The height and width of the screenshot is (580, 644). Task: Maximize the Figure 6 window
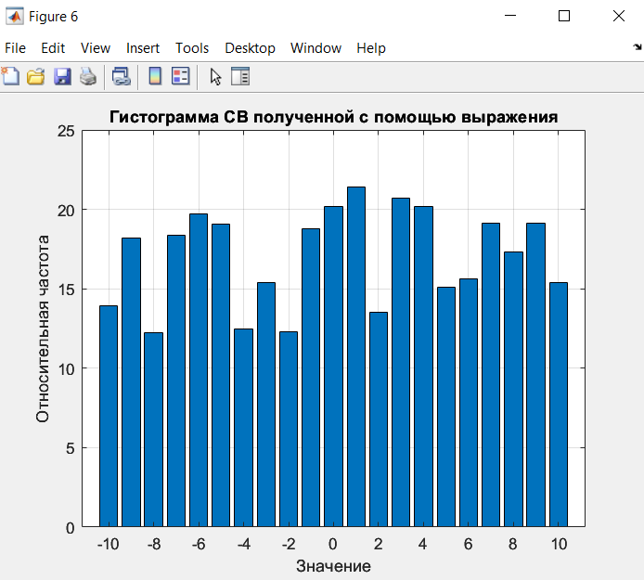tap(564, 16)
